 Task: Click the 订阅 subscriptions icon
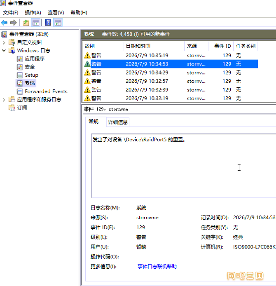[x=12, y=108]
